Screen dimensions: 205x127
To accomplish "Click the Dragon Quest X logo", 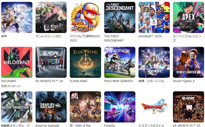I will tap(154, 106).
